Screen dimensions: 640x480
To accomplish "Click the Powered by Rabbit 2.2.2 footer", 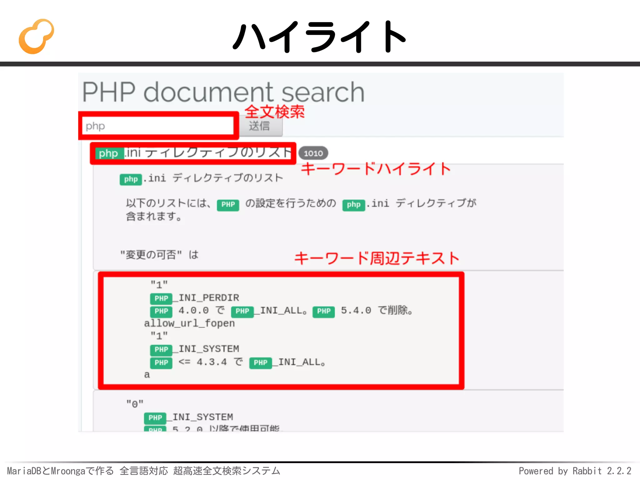I will (575, 471).
